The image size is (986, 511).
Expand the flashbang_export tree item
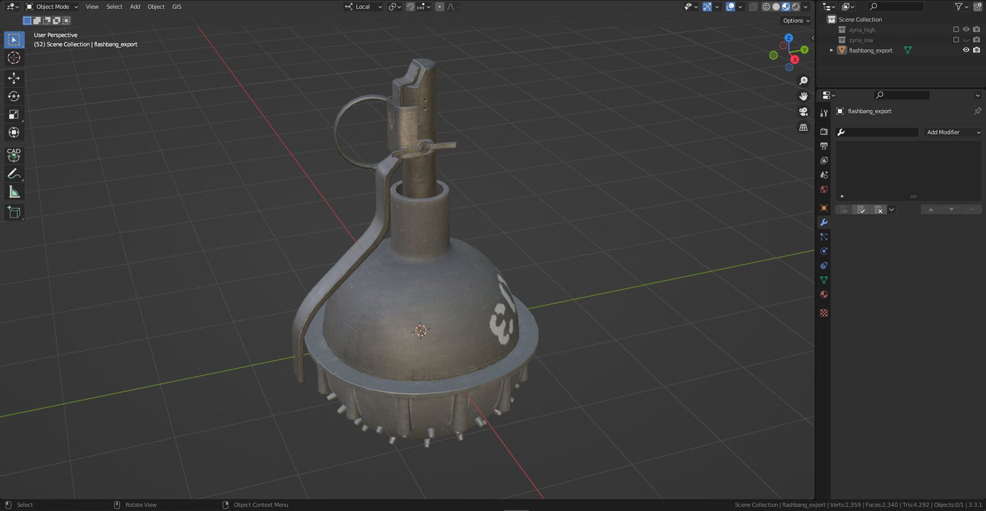click(831, 50)
